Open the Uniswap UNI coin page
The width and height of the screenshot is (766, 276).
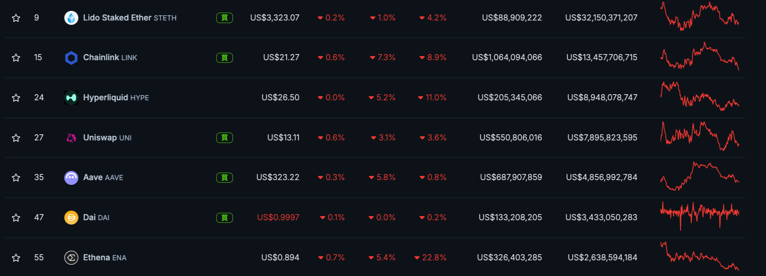(107, 138)
